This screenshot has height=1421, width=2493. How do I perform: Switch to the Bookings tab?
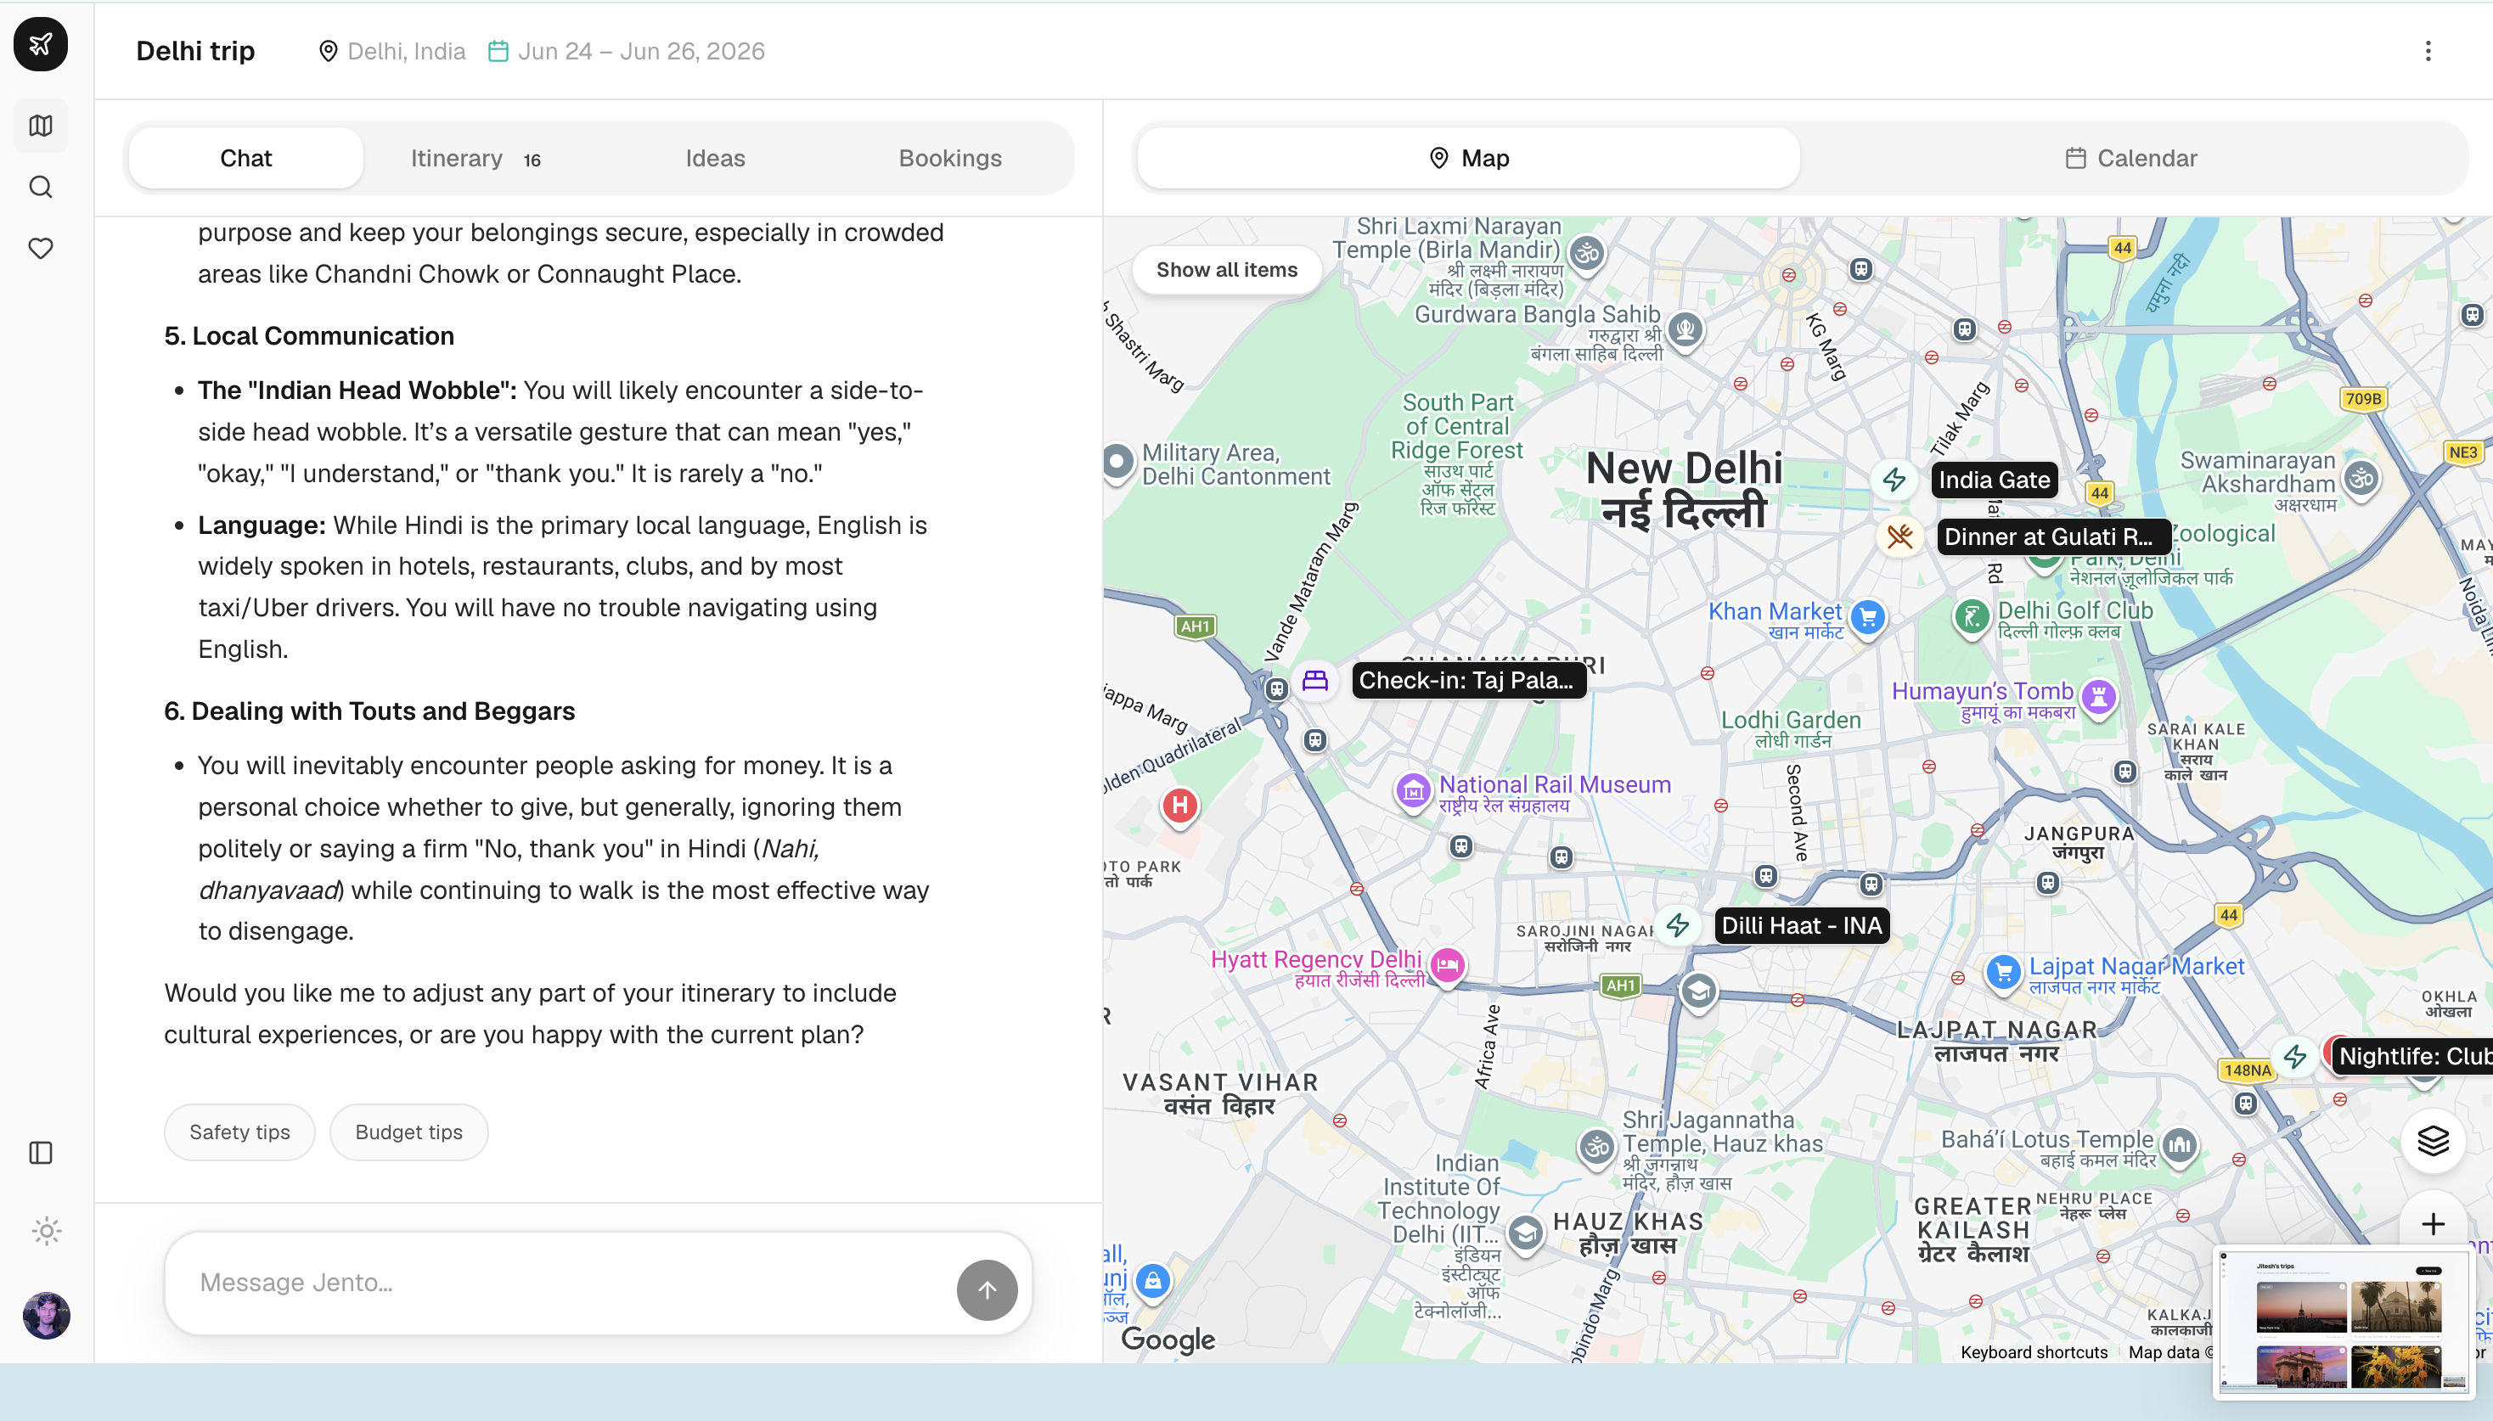pyautogui.click(x=950, y=158)
